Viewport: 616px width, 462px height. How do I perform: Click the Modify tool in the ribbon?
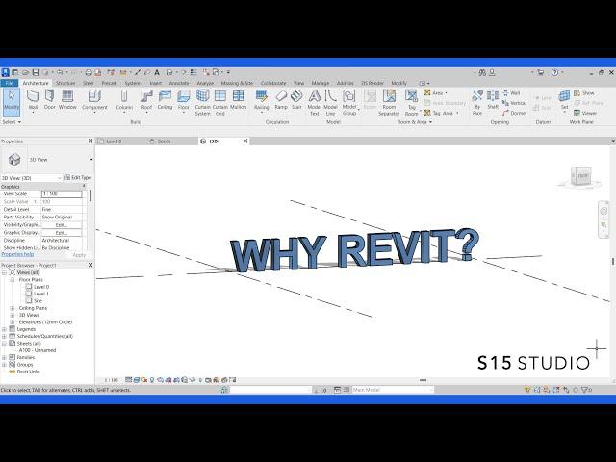(12, 101)
